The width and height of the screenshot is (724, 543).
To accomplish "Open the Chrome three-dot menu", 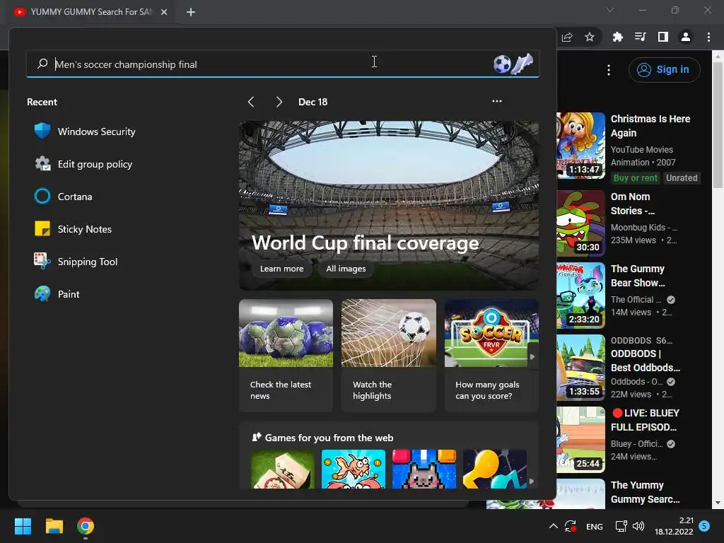I will [x=708, y=37].
